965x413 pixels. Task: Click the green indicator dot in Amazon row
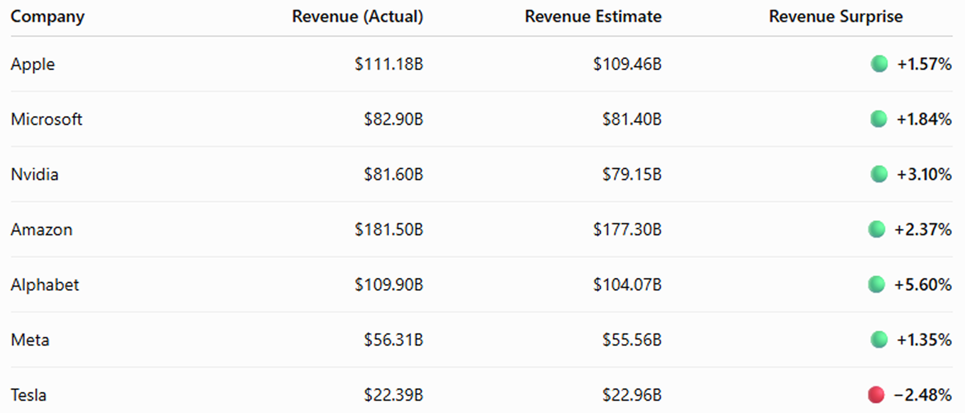[x=877, y=229]
